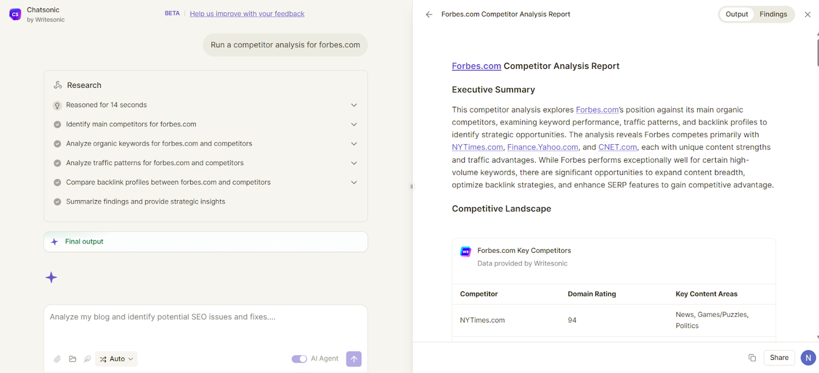Open Forbes.com link in Executive Summary paragraph
This screenshot has width=819, height=373.
[x=597, y=110]
